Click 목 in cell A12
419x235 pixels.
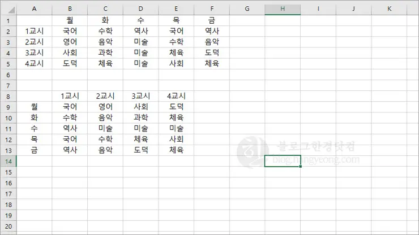point(34,139)
